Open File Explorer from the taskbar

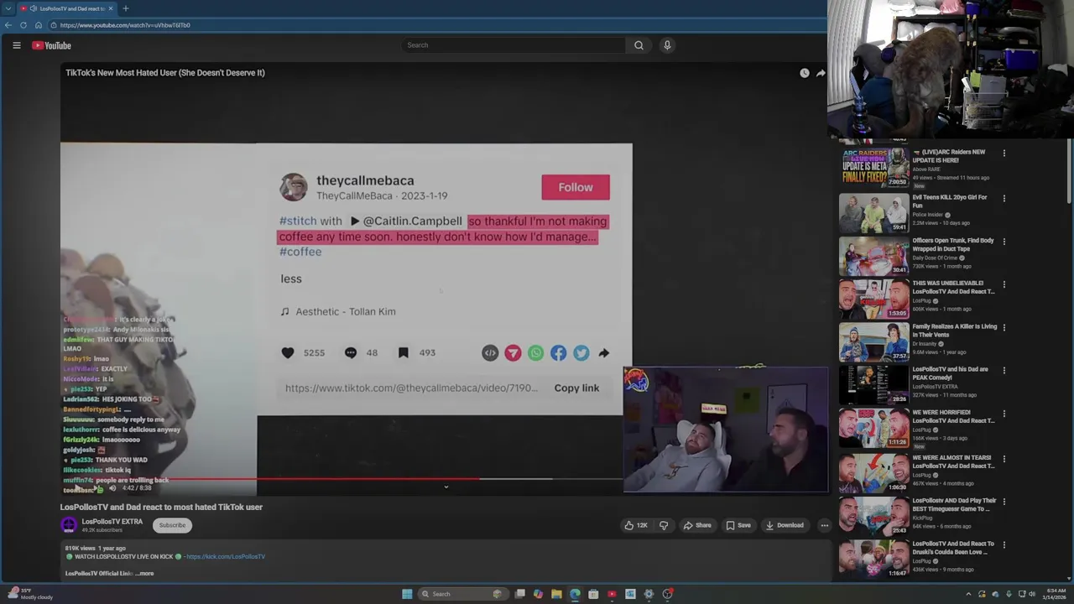point(556,594)
